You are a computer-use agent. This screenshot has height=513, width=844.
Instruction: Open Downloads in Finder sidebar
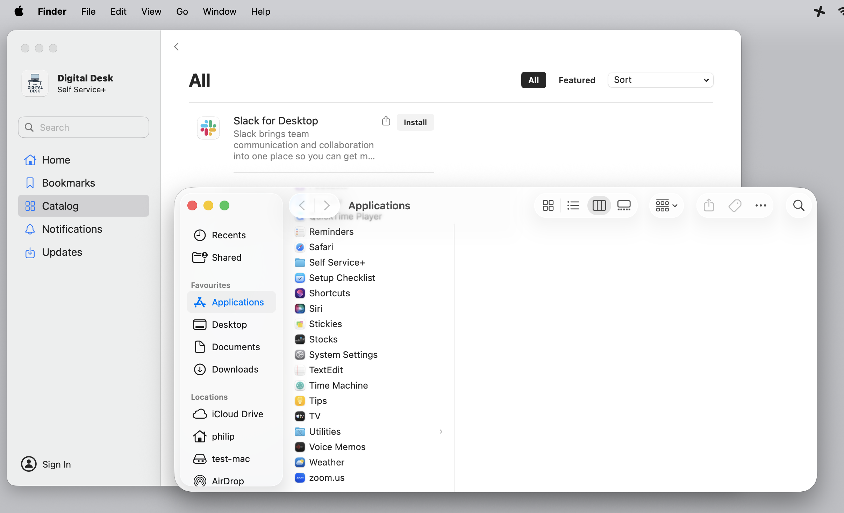tap(231, 369)
